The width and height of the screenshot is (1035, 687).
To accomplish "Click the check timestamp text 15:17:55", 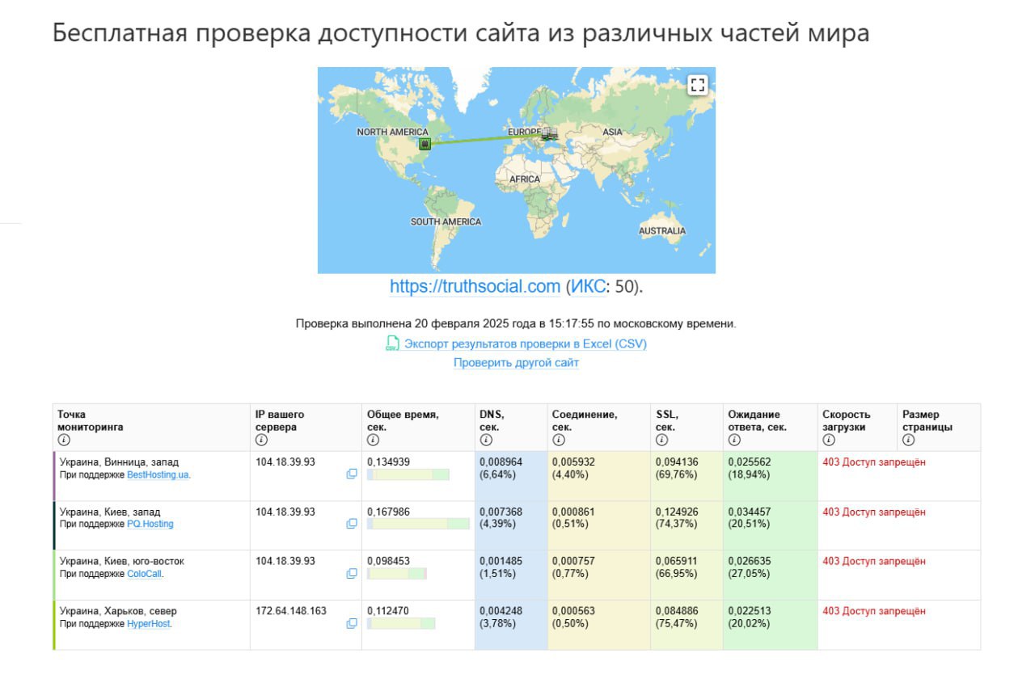I will [x=573, y=324].
